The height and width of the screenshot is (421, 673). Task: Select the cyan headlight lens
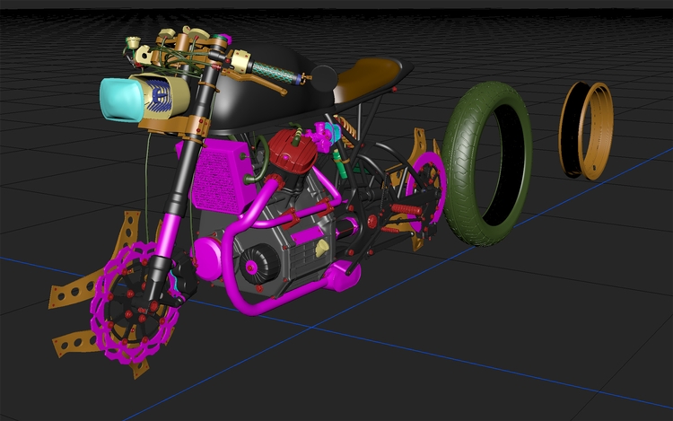(x=120, y=100)
